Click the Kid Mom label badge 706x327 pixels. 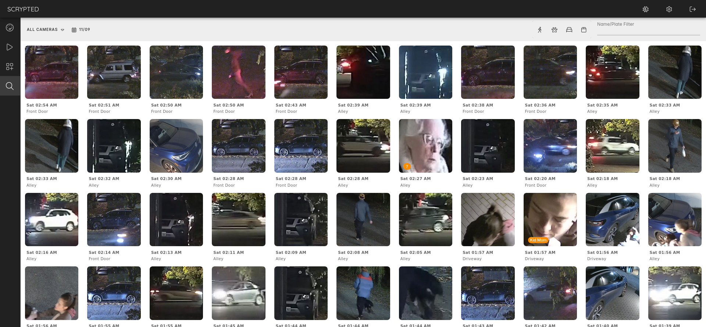click(x=538, y=240)
